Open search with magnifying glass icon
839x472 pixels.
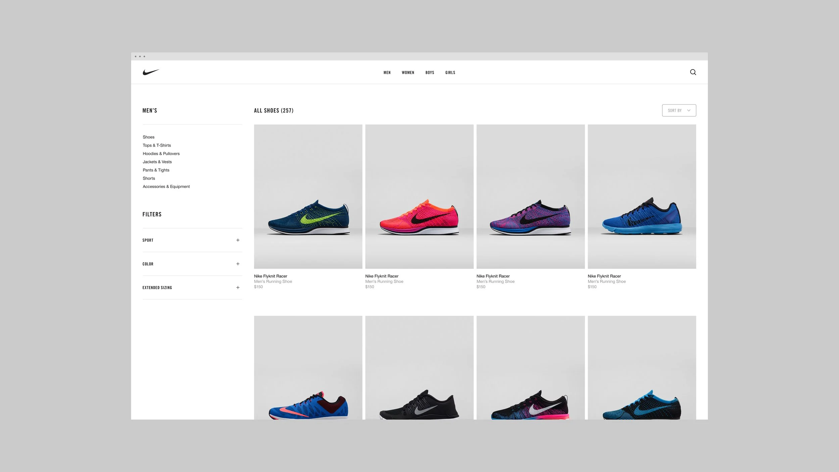click(x=693, y=72)
